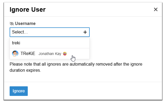Open the Select... username dropdown
Screen dimensions: 166x102
point(50,32)
